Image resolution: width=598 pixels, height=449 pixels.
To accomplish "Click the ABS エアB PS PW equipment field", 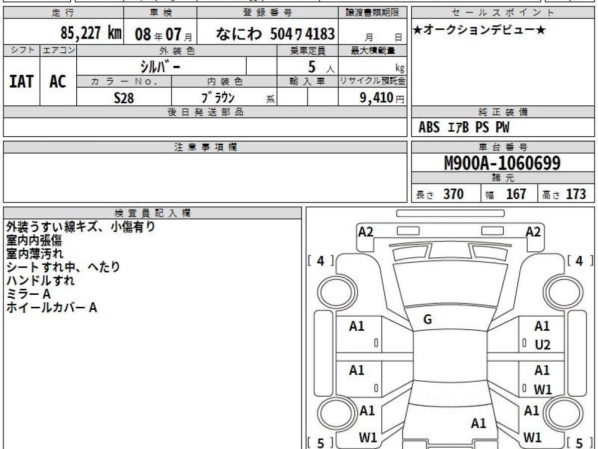I will [503, 128].
